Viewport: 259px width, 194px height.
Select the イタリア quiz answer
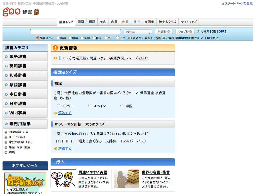click(x=59, y=106)
